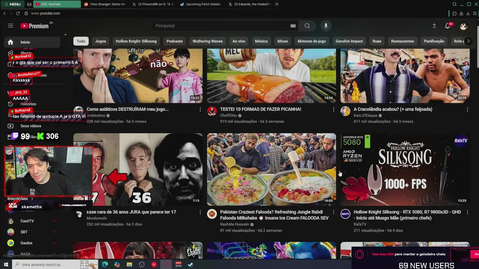Open options for Cracolândia video
The width and height of the screenshot is (479, 269).
click(467, 109)
